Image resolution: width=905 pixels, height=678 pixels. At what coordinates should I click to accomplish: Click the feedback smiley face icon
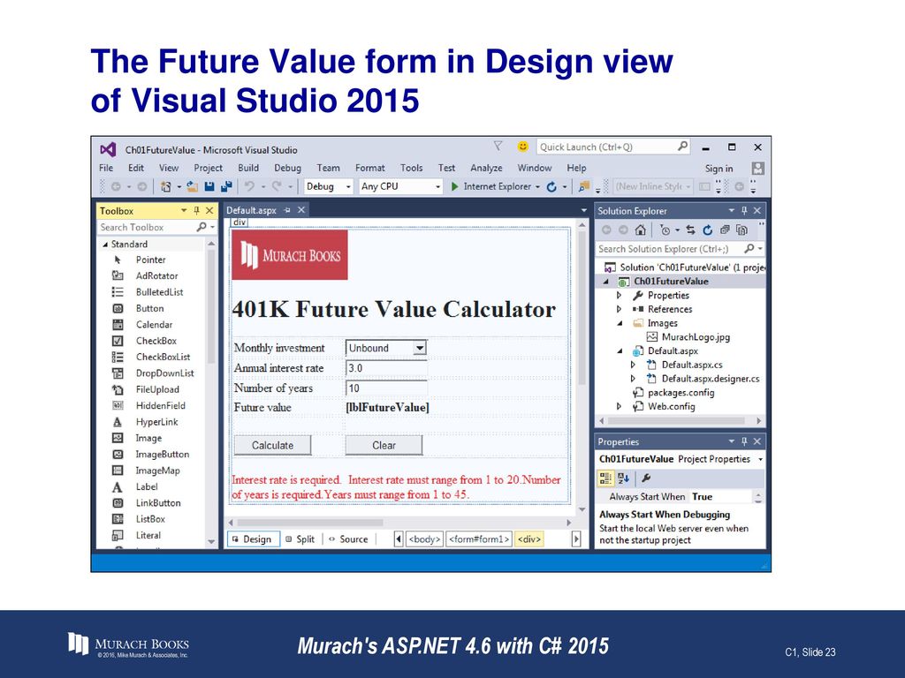pyautogui.click(x=523, y=147)
